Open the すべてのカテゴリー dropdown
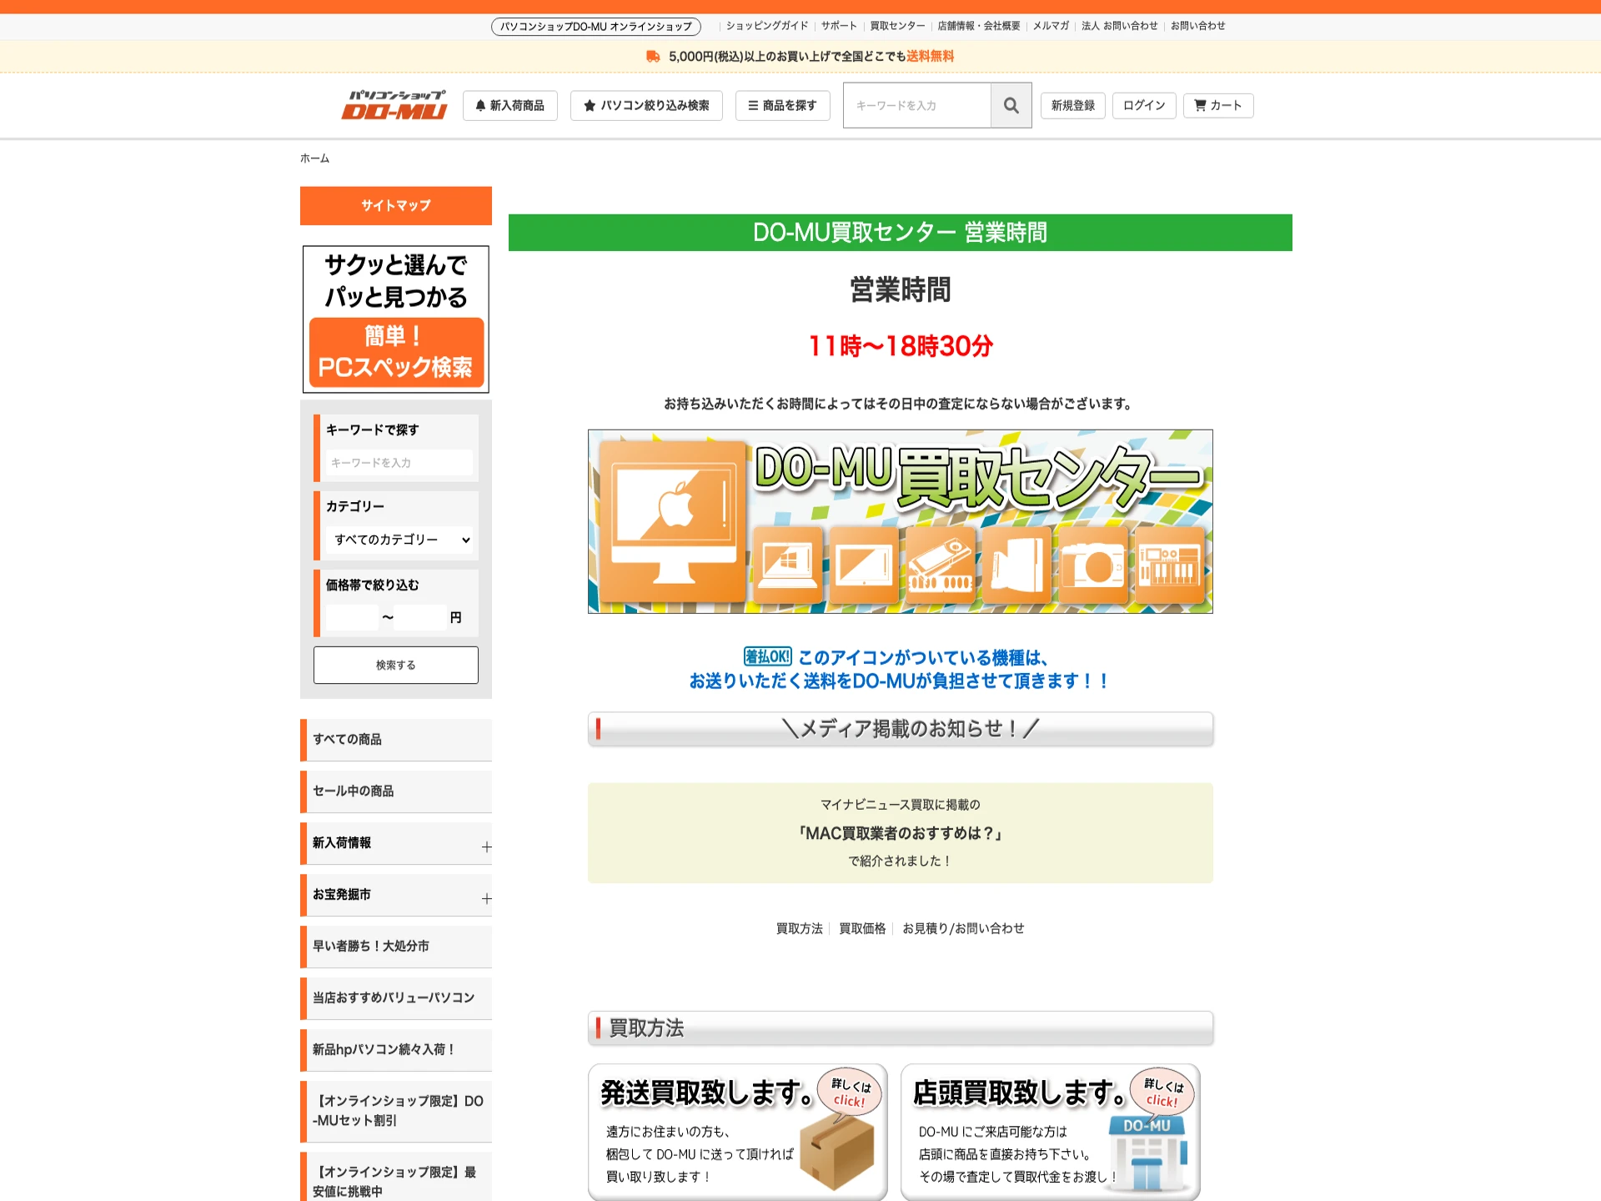The image size is (1601, 1201). coord(399,540)
